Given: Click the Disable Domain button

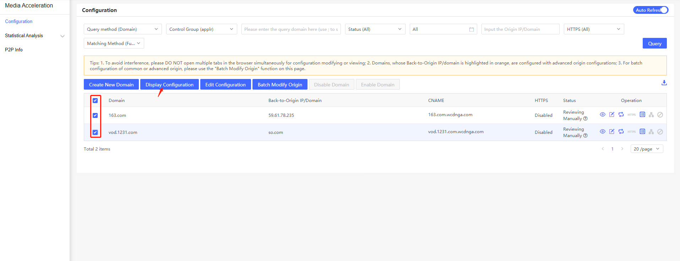Looking at the screenshot, I should pos(332,84).
